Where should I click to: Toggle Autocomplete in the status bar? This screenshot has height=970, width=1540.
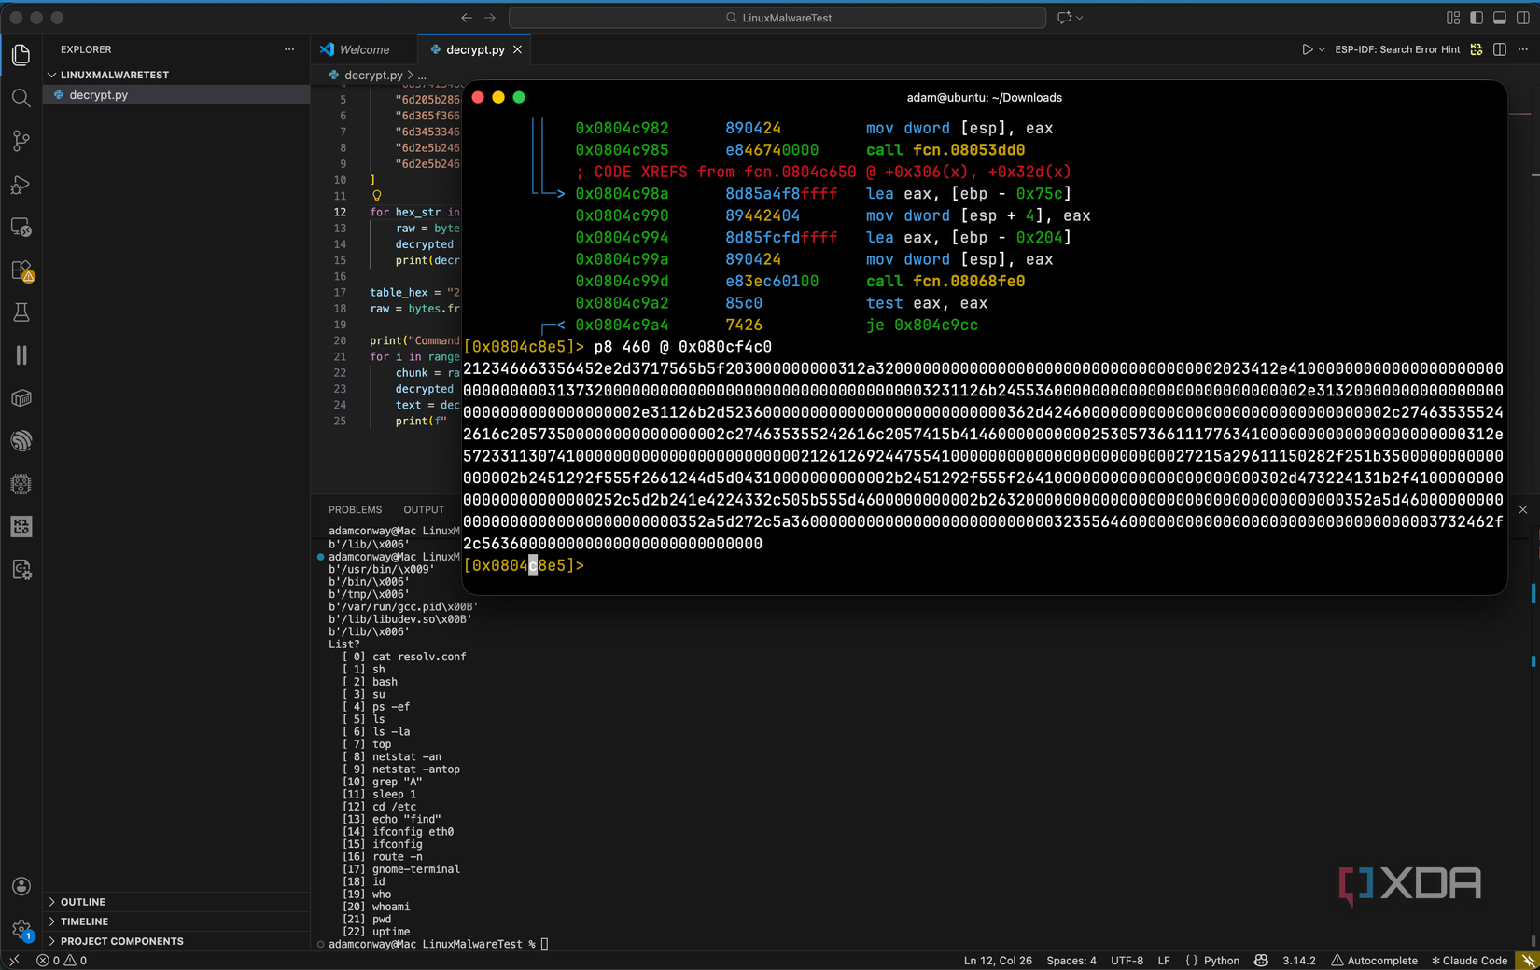1375,960
